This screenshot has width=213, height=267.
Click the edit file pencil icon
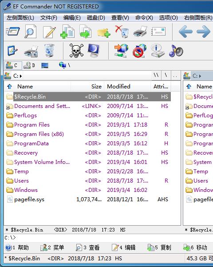pyautogui.click(x=49, y=32)
